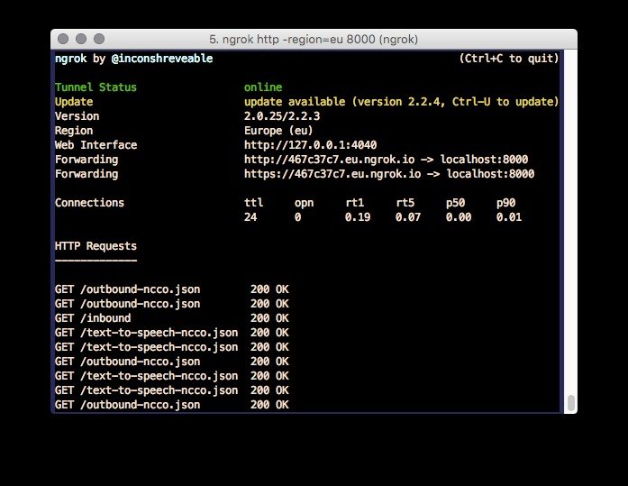Click 'localhost:8000' in the http forwarding row
Screen dimensions: 628x486
click(x=484, y=160)
